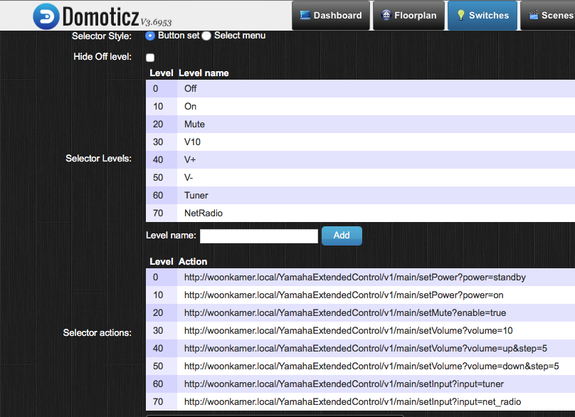This screenshot has width=575, height=417.
Task: Select the Mute level row
Action: coord(361,125)
